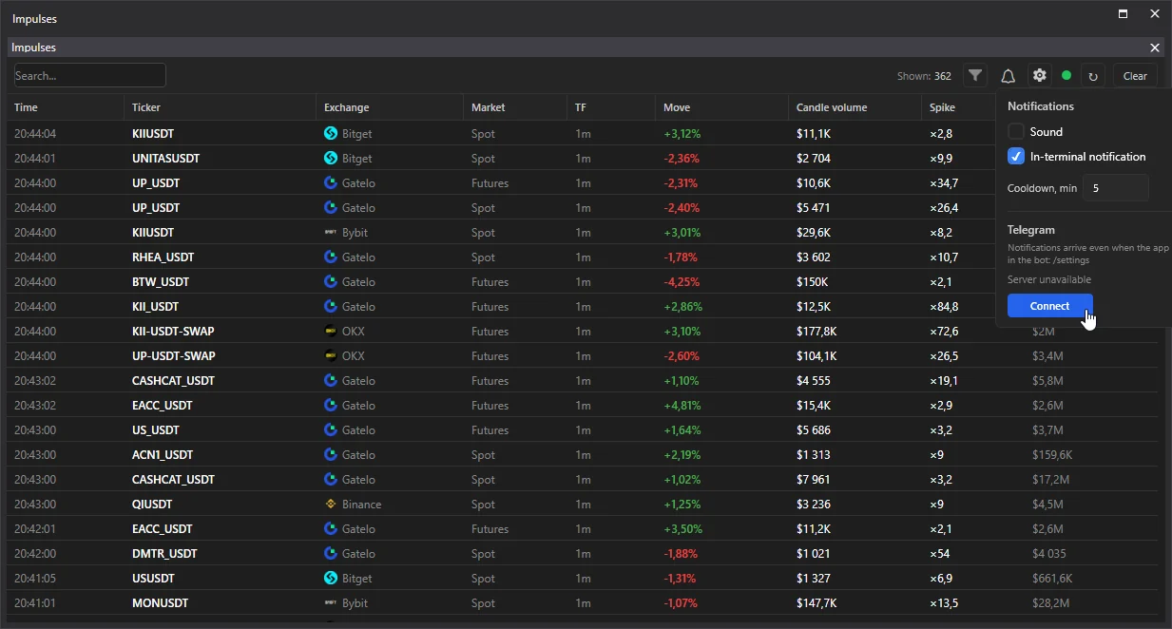Screen dimensions: 1172x629
Task: Click the OKX icon in the KII-USDT-SWAP row
Action: click(331, 332)
